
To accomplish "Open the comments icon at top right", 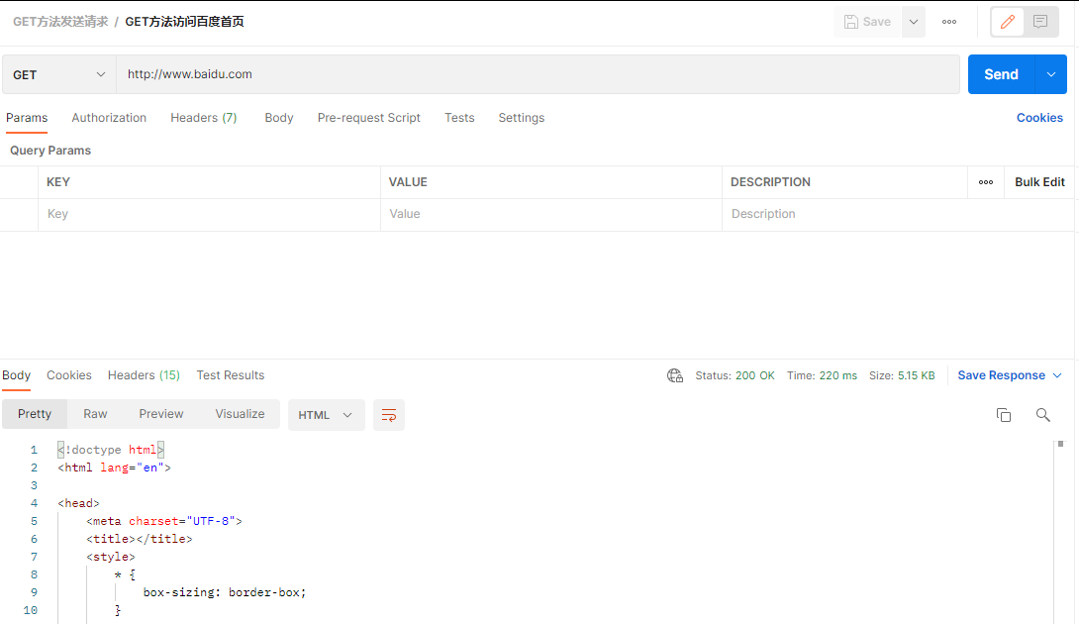I will pos(1040,22).
